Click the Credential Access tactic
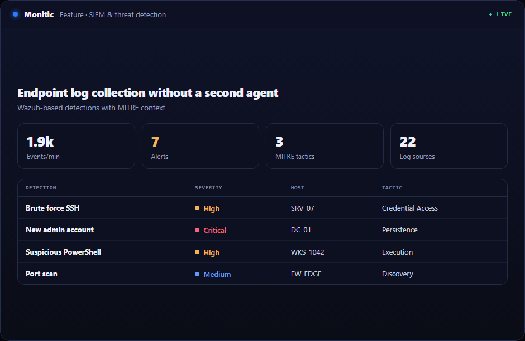 (x=410, y=208)
